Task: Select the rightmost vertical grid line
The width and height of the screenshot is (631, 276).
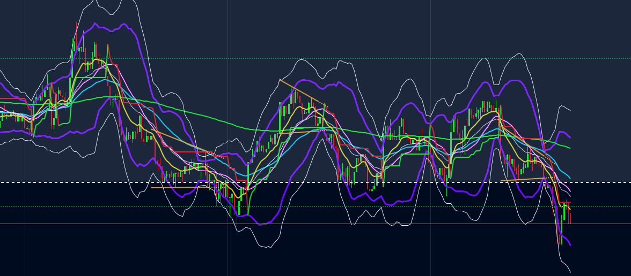Action: pos(430,138)
